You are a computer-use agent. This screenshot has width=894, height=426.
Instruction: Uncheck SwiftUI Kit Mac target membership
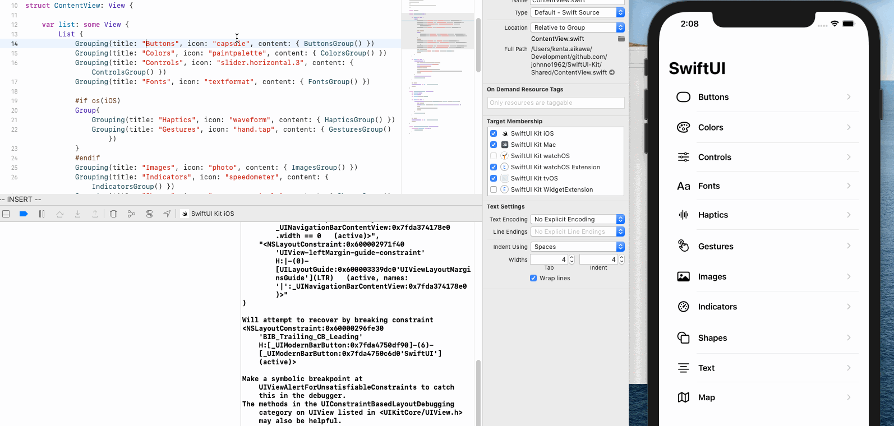coord(494,145)
